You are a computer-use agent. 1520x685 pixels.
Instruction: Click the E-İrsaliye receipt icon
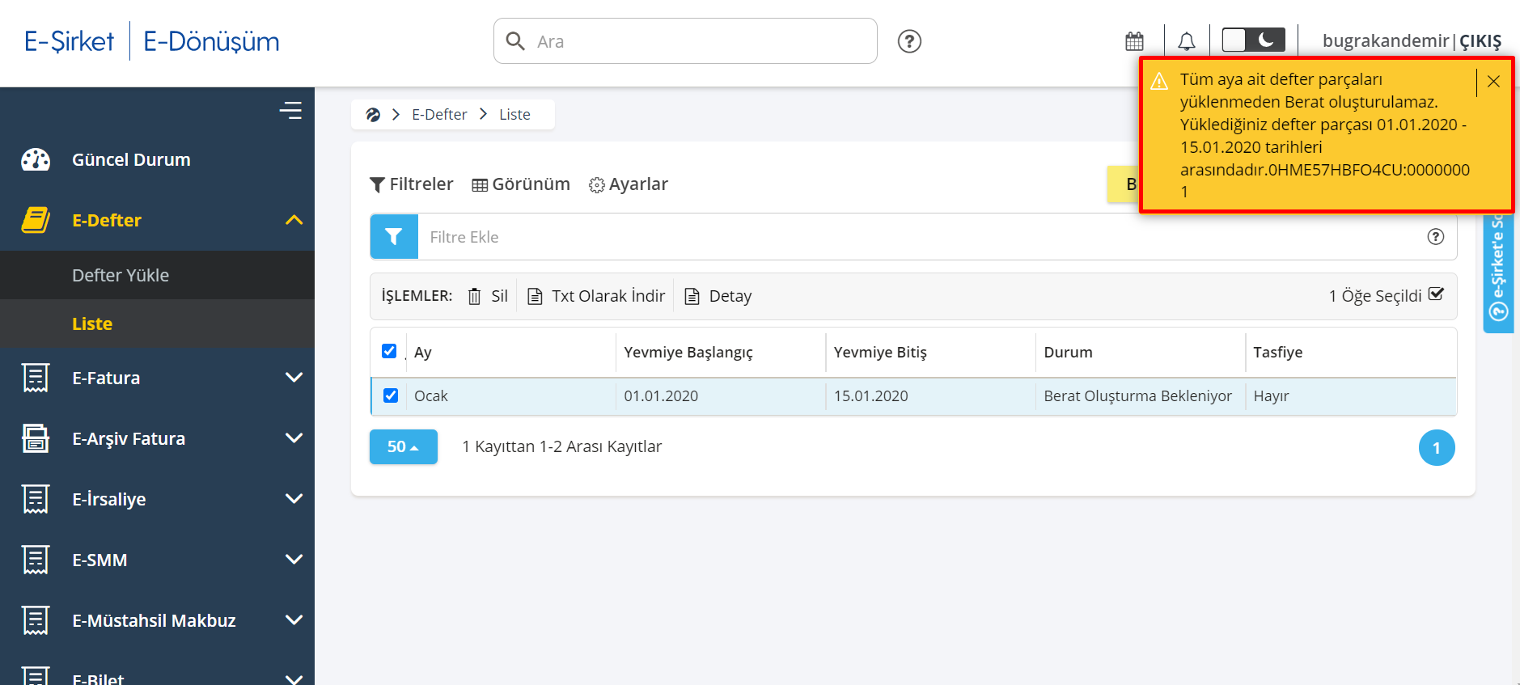36,499
